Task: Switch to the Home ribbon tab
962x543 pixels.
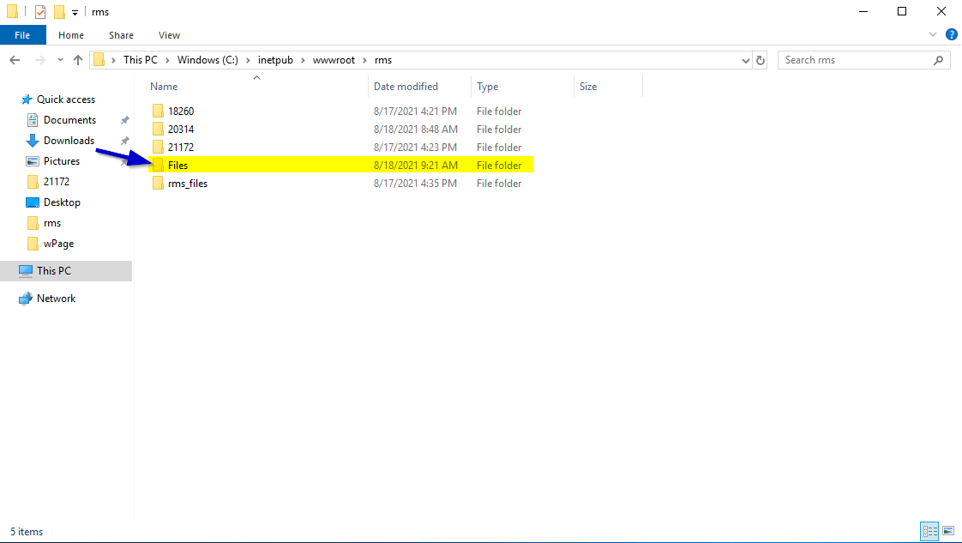Action: 71,35
